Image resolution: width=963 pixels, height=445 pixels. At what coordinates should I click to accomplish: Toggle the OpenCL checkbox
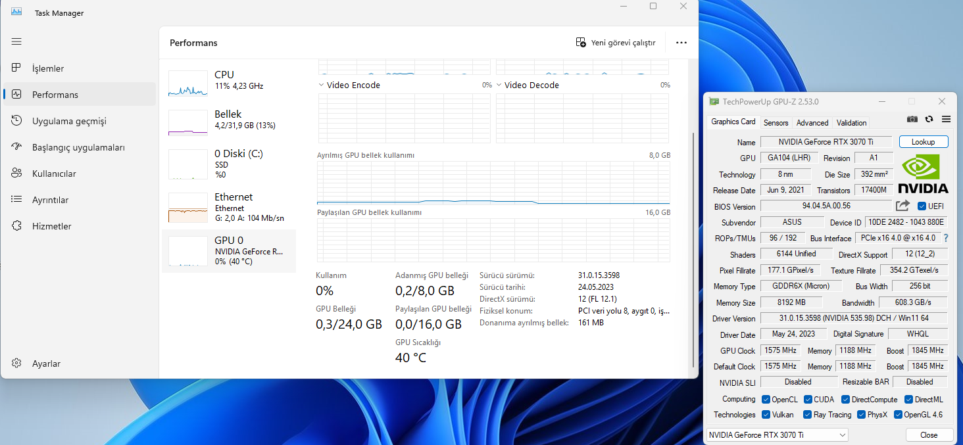pos(766,400)
